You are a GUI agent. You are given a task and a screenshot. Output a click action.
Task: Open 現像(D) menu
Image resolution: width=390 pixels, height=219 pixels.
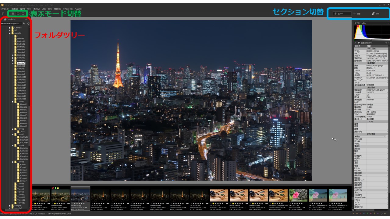(57, 9)
